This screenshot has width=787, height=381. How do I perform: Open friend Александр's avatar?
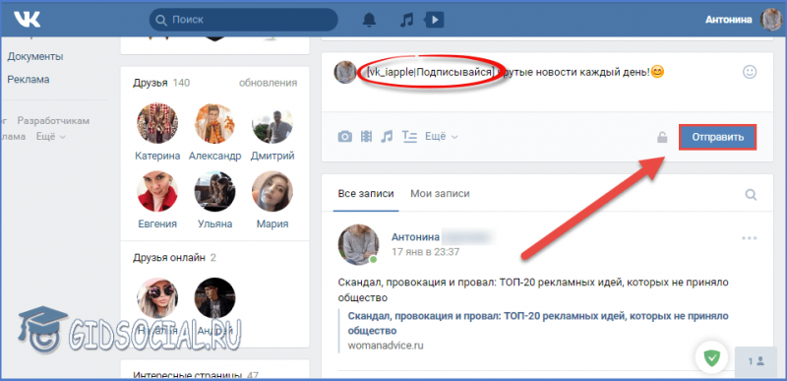[x=215, y=124]
